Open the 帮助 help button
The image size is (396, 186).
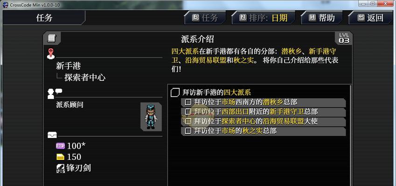click(321, 18)
